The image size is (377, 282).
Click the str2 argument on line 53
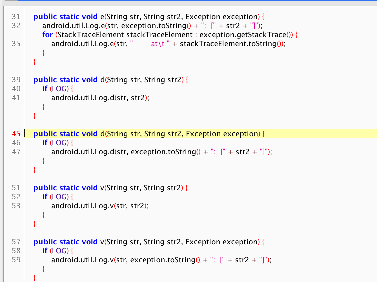tap(137, 206)
